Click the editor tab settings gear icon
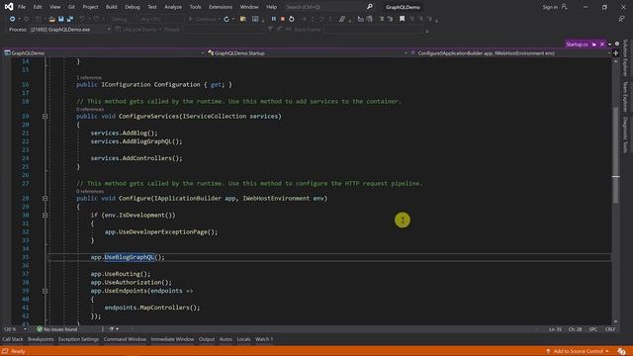This screenshot has width=633, height=356. point(617,44)
